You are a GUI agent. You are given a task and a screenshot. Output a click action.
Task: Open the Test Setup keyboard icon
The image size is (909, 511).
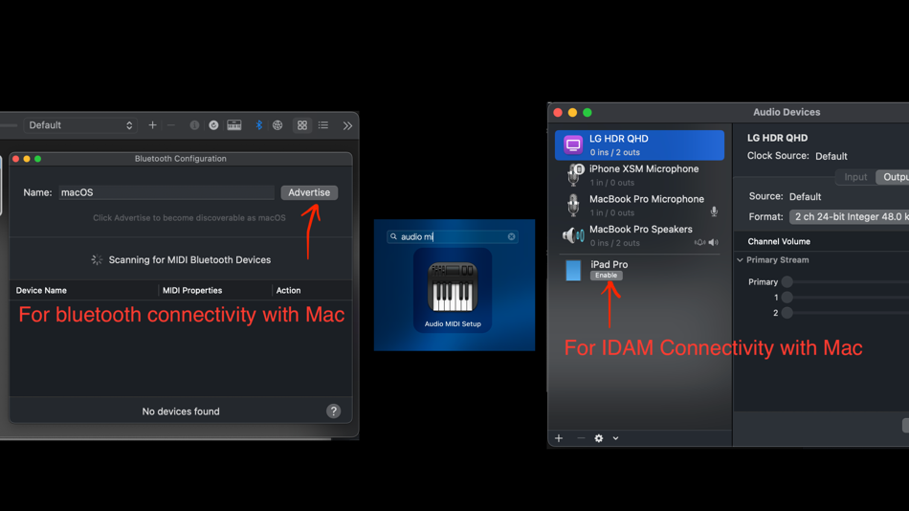[234, 125]
